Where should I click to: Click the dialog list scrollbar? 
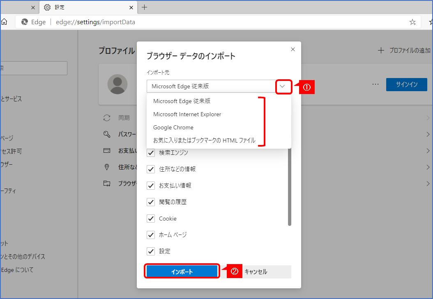[289, 187]
